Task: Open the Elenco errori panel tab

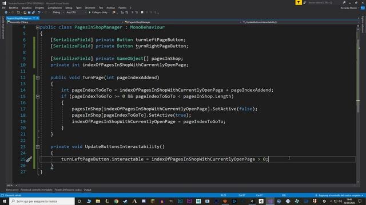Action: (x=12, y=190)
